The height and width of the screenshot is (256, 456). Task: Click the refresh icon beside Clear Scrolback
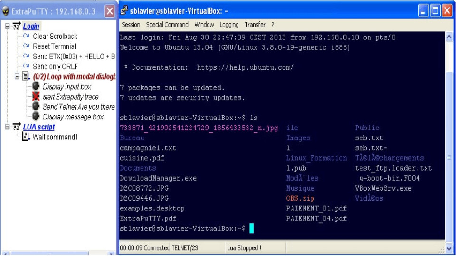26,36
